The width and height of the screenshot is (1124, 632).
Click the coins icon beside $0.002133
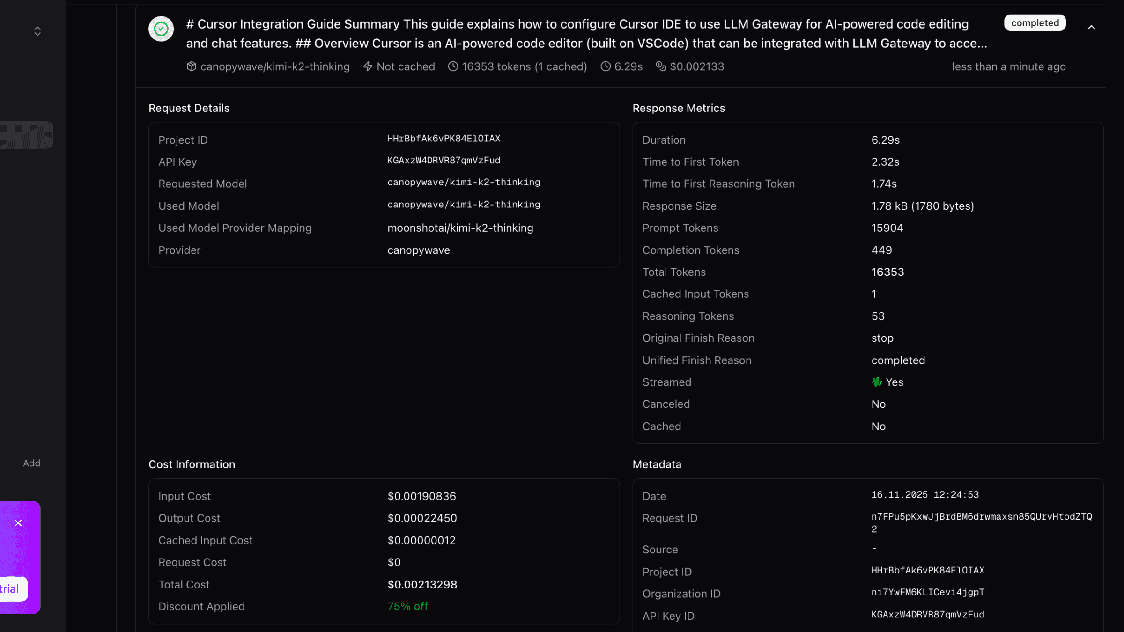[x=660, y=66]
